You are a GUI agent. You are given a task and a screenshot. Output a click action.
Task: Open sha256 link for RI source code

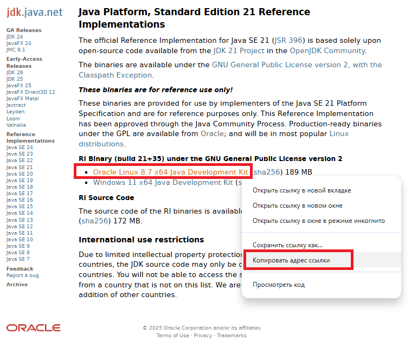click(95, 221)
